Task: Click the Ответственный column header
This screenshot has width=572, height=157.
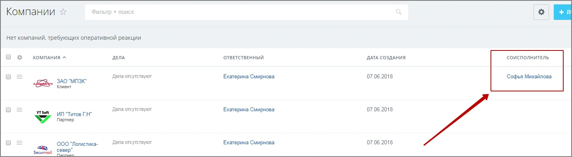Action: point(244,58)
